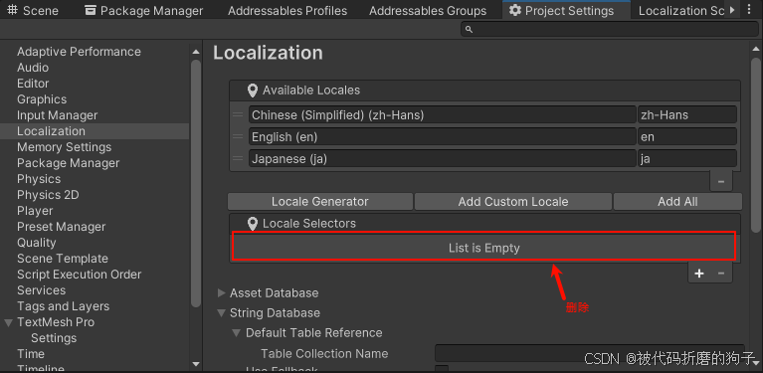Click sidebar scrollbar down arrow
Image resolution: width=763 pixels, height=373 pixels.
tap(196, 364)
